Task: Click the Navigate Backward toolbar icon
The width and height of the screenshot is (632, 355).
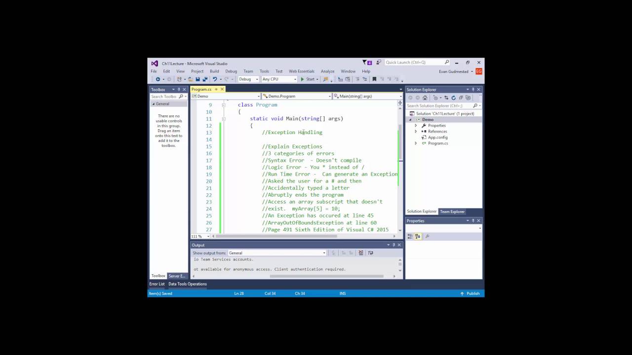Action: tap(158, 79)
